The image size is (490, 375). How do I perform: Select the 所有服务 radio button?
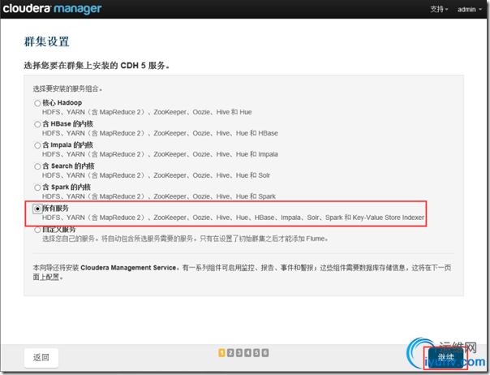coord(37,209)
